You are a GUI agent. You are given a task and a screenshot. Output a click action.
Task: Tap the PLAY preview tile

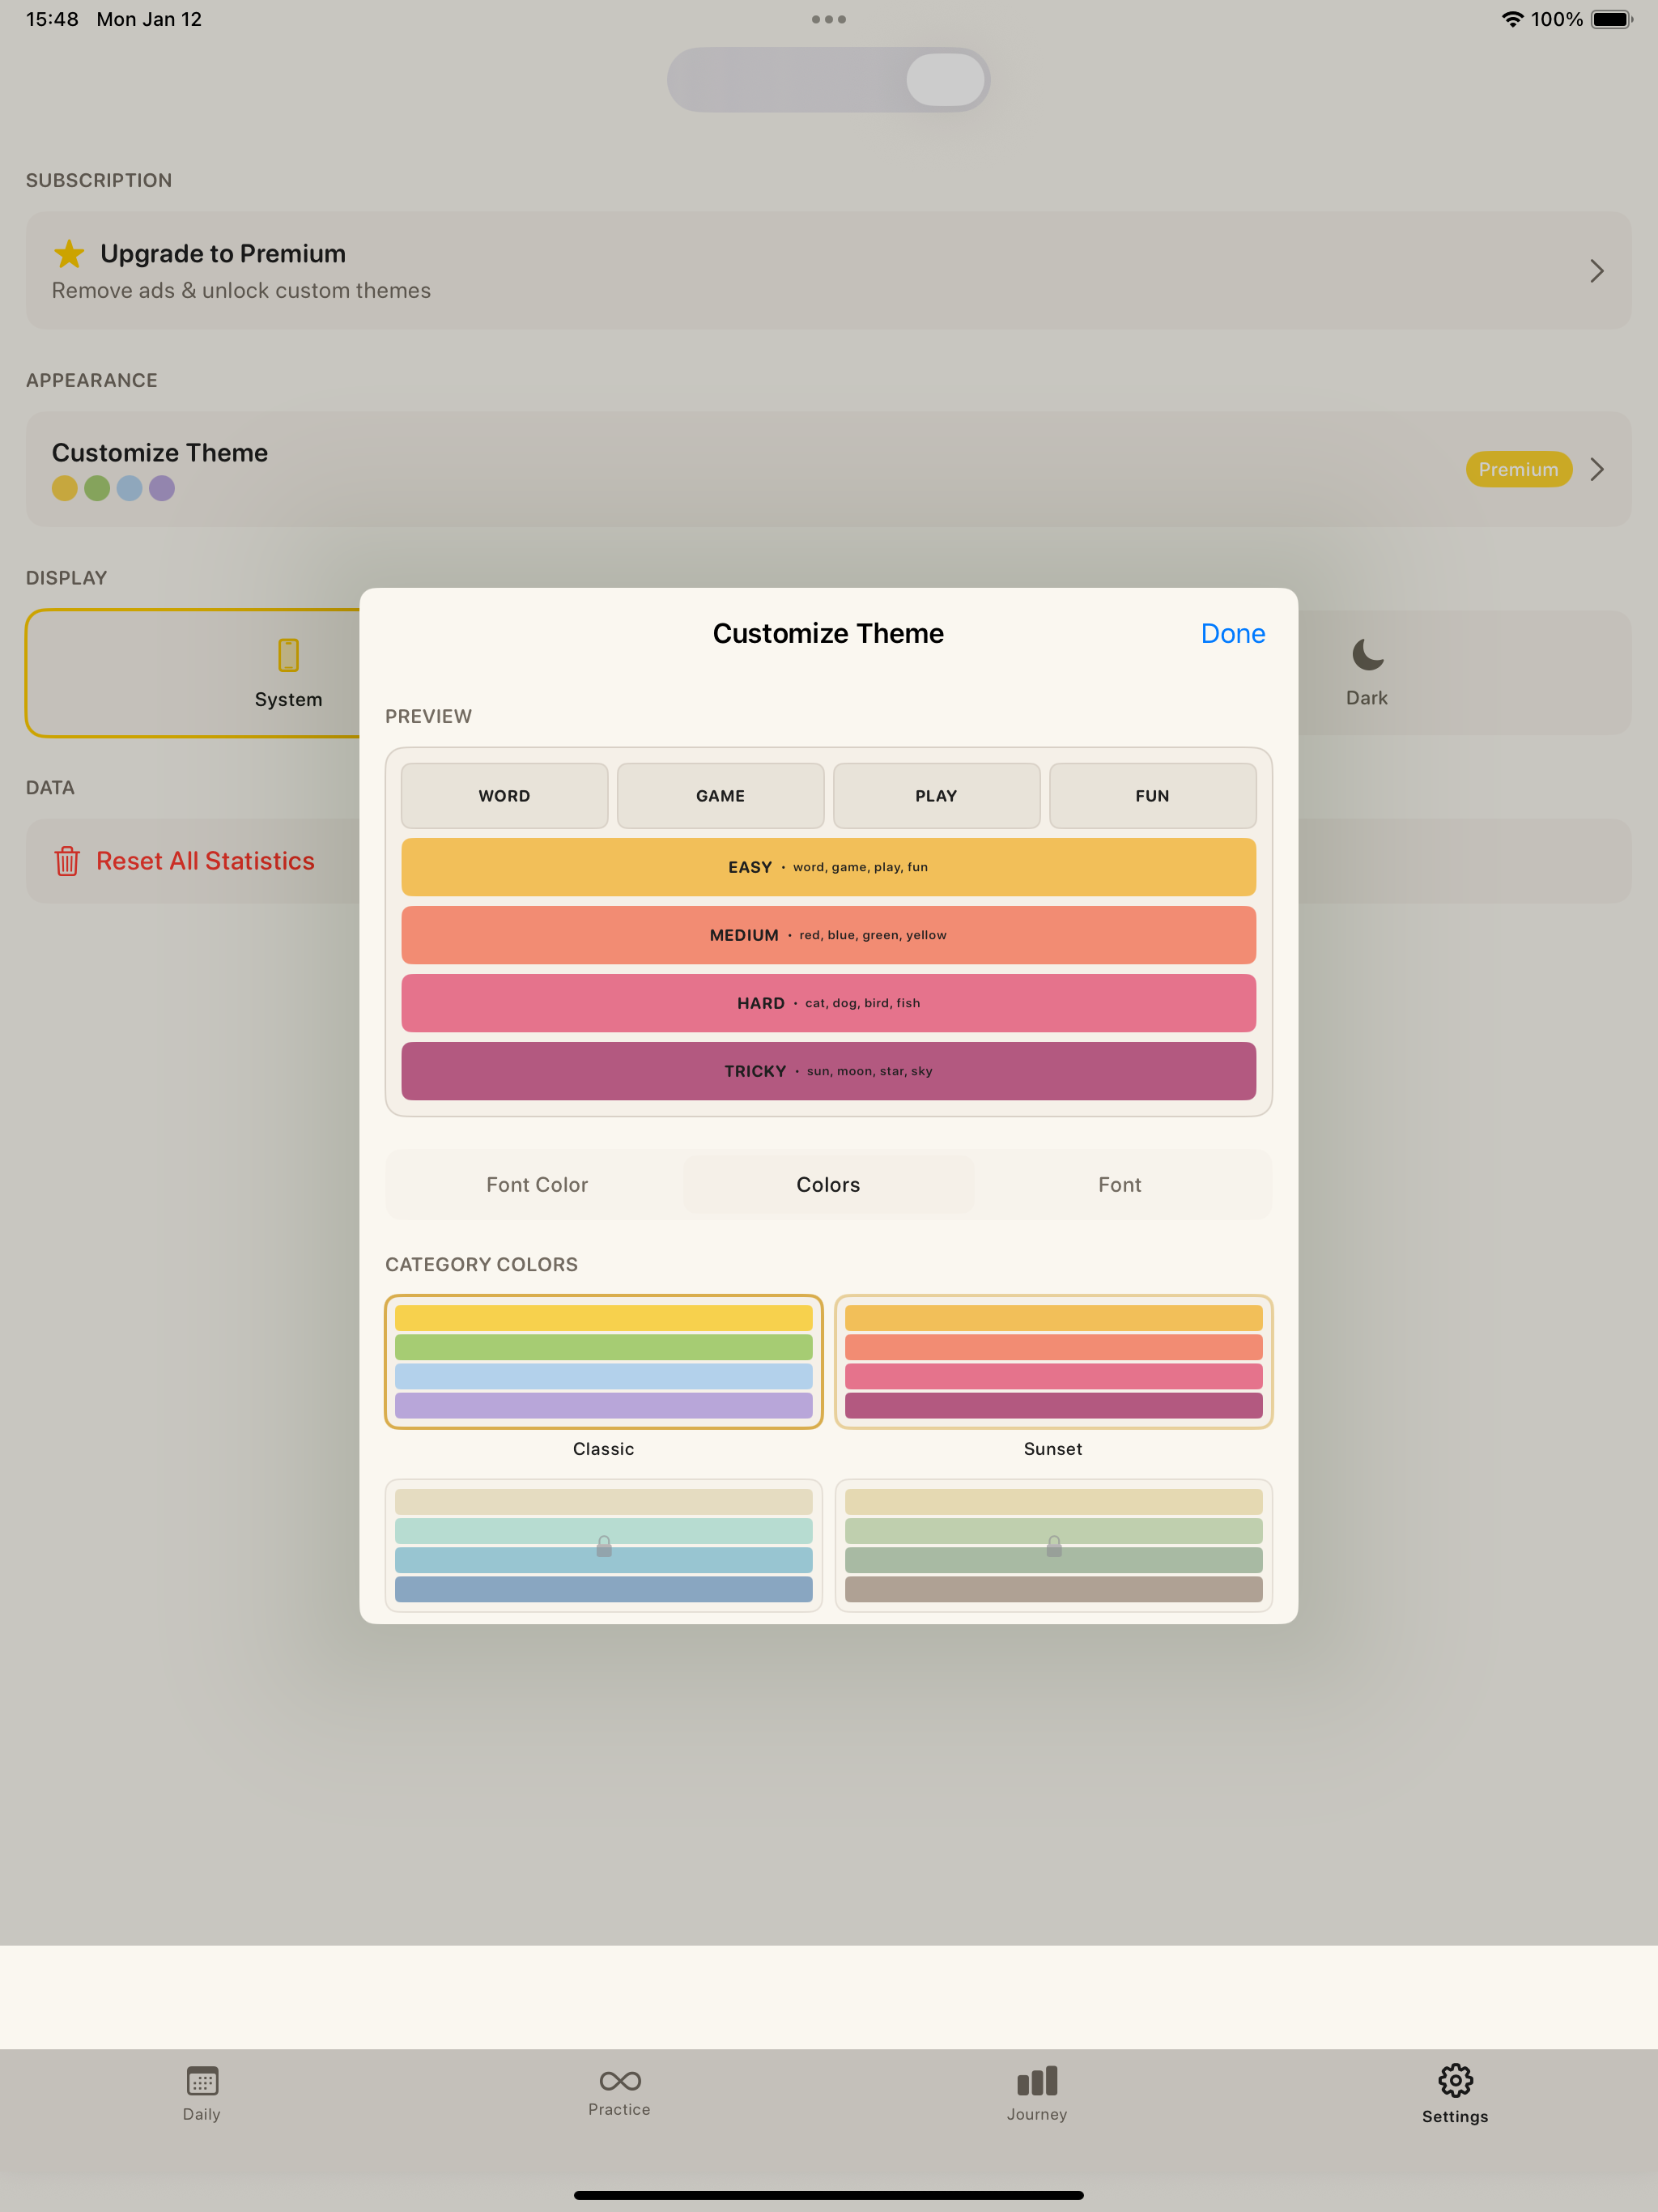pos(937,796)
